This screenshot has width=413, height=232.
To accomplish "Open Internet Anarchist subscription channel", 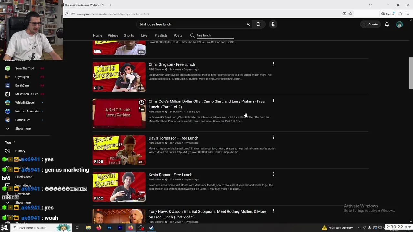I will coord(27,111).
